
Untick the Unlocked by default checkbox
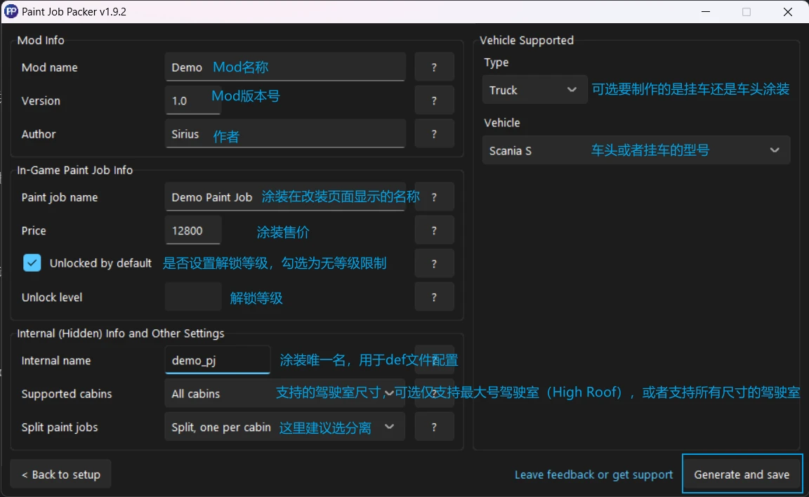(32, 263)
